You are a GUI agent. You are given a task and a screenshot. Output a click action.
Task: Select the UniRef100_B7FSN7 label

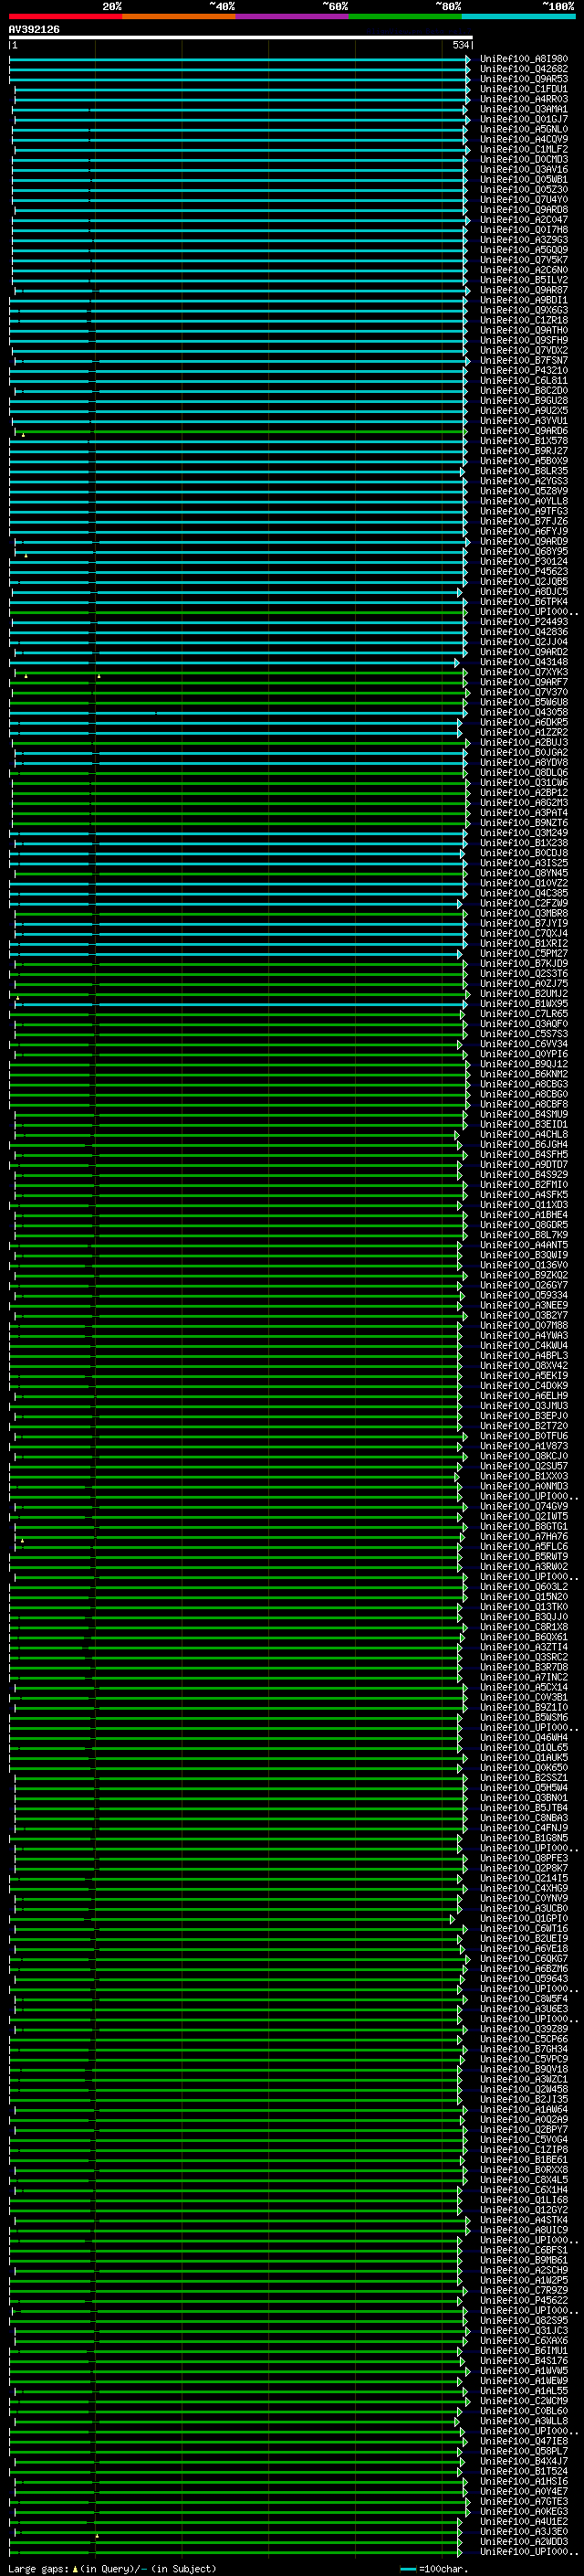523,360
